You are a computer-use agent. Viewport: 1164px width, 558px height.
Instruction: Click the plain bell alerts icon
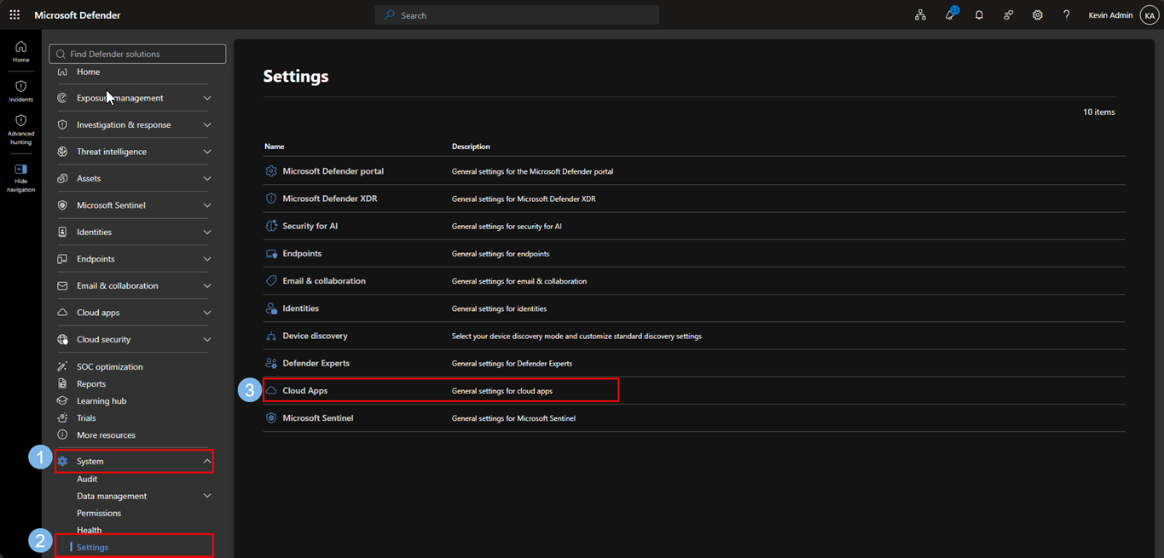tap(979, 15)
